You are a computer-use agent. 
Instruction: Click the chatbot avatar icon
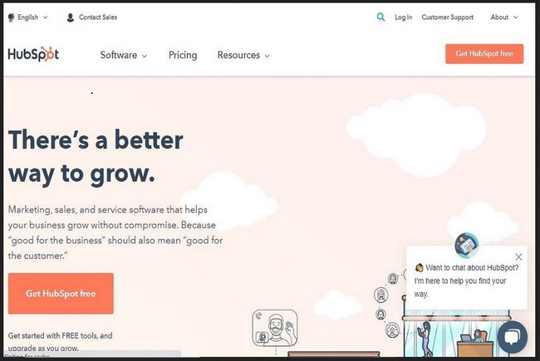(466, 245)
